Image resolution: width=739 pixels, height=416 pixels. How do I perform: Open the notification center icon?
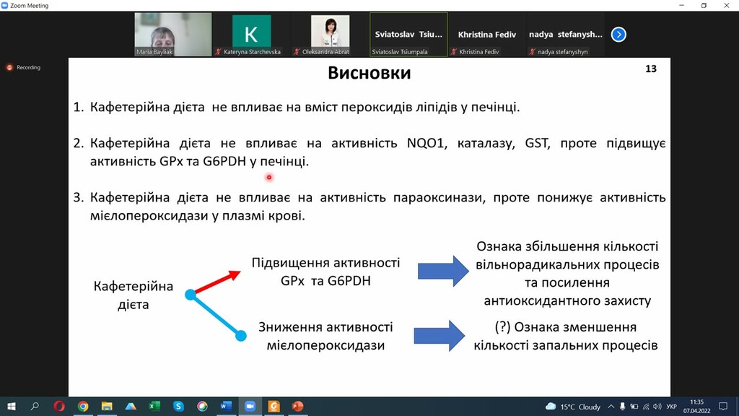723,407
